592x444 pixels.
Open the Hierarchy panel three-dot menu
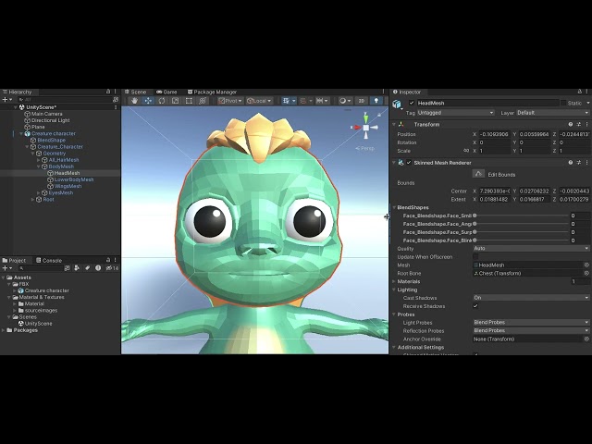pos(115,92)
